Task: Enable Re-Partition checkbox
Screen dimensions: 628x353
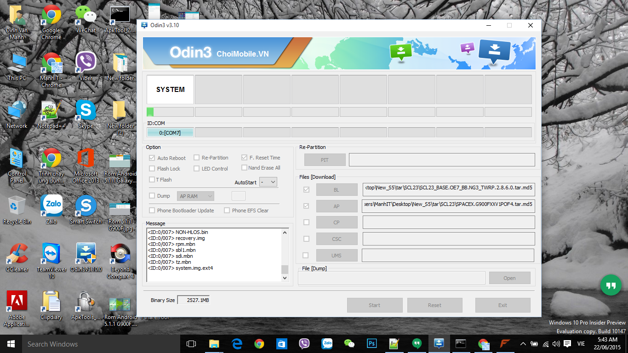Action: tap(197, 158)
